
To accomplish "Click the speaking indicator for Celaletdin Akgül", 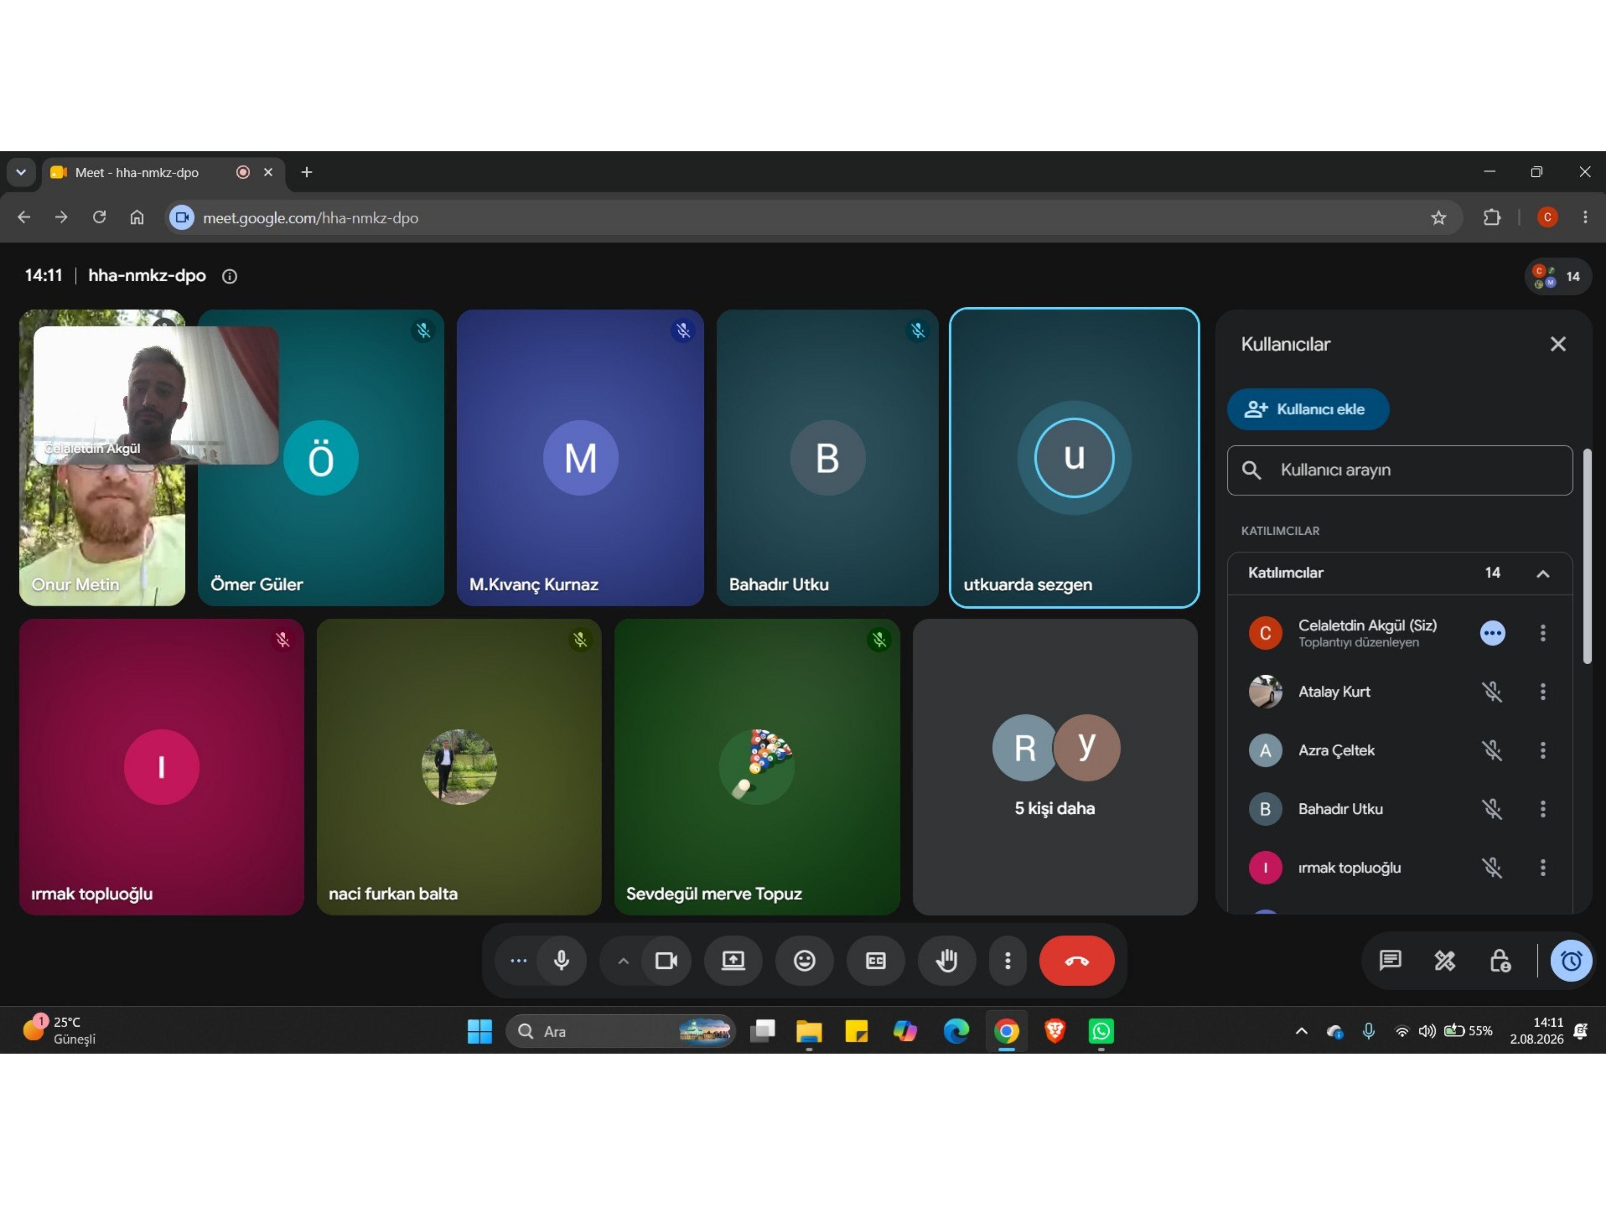I will pyautogui.click(x=1492, y=633).
